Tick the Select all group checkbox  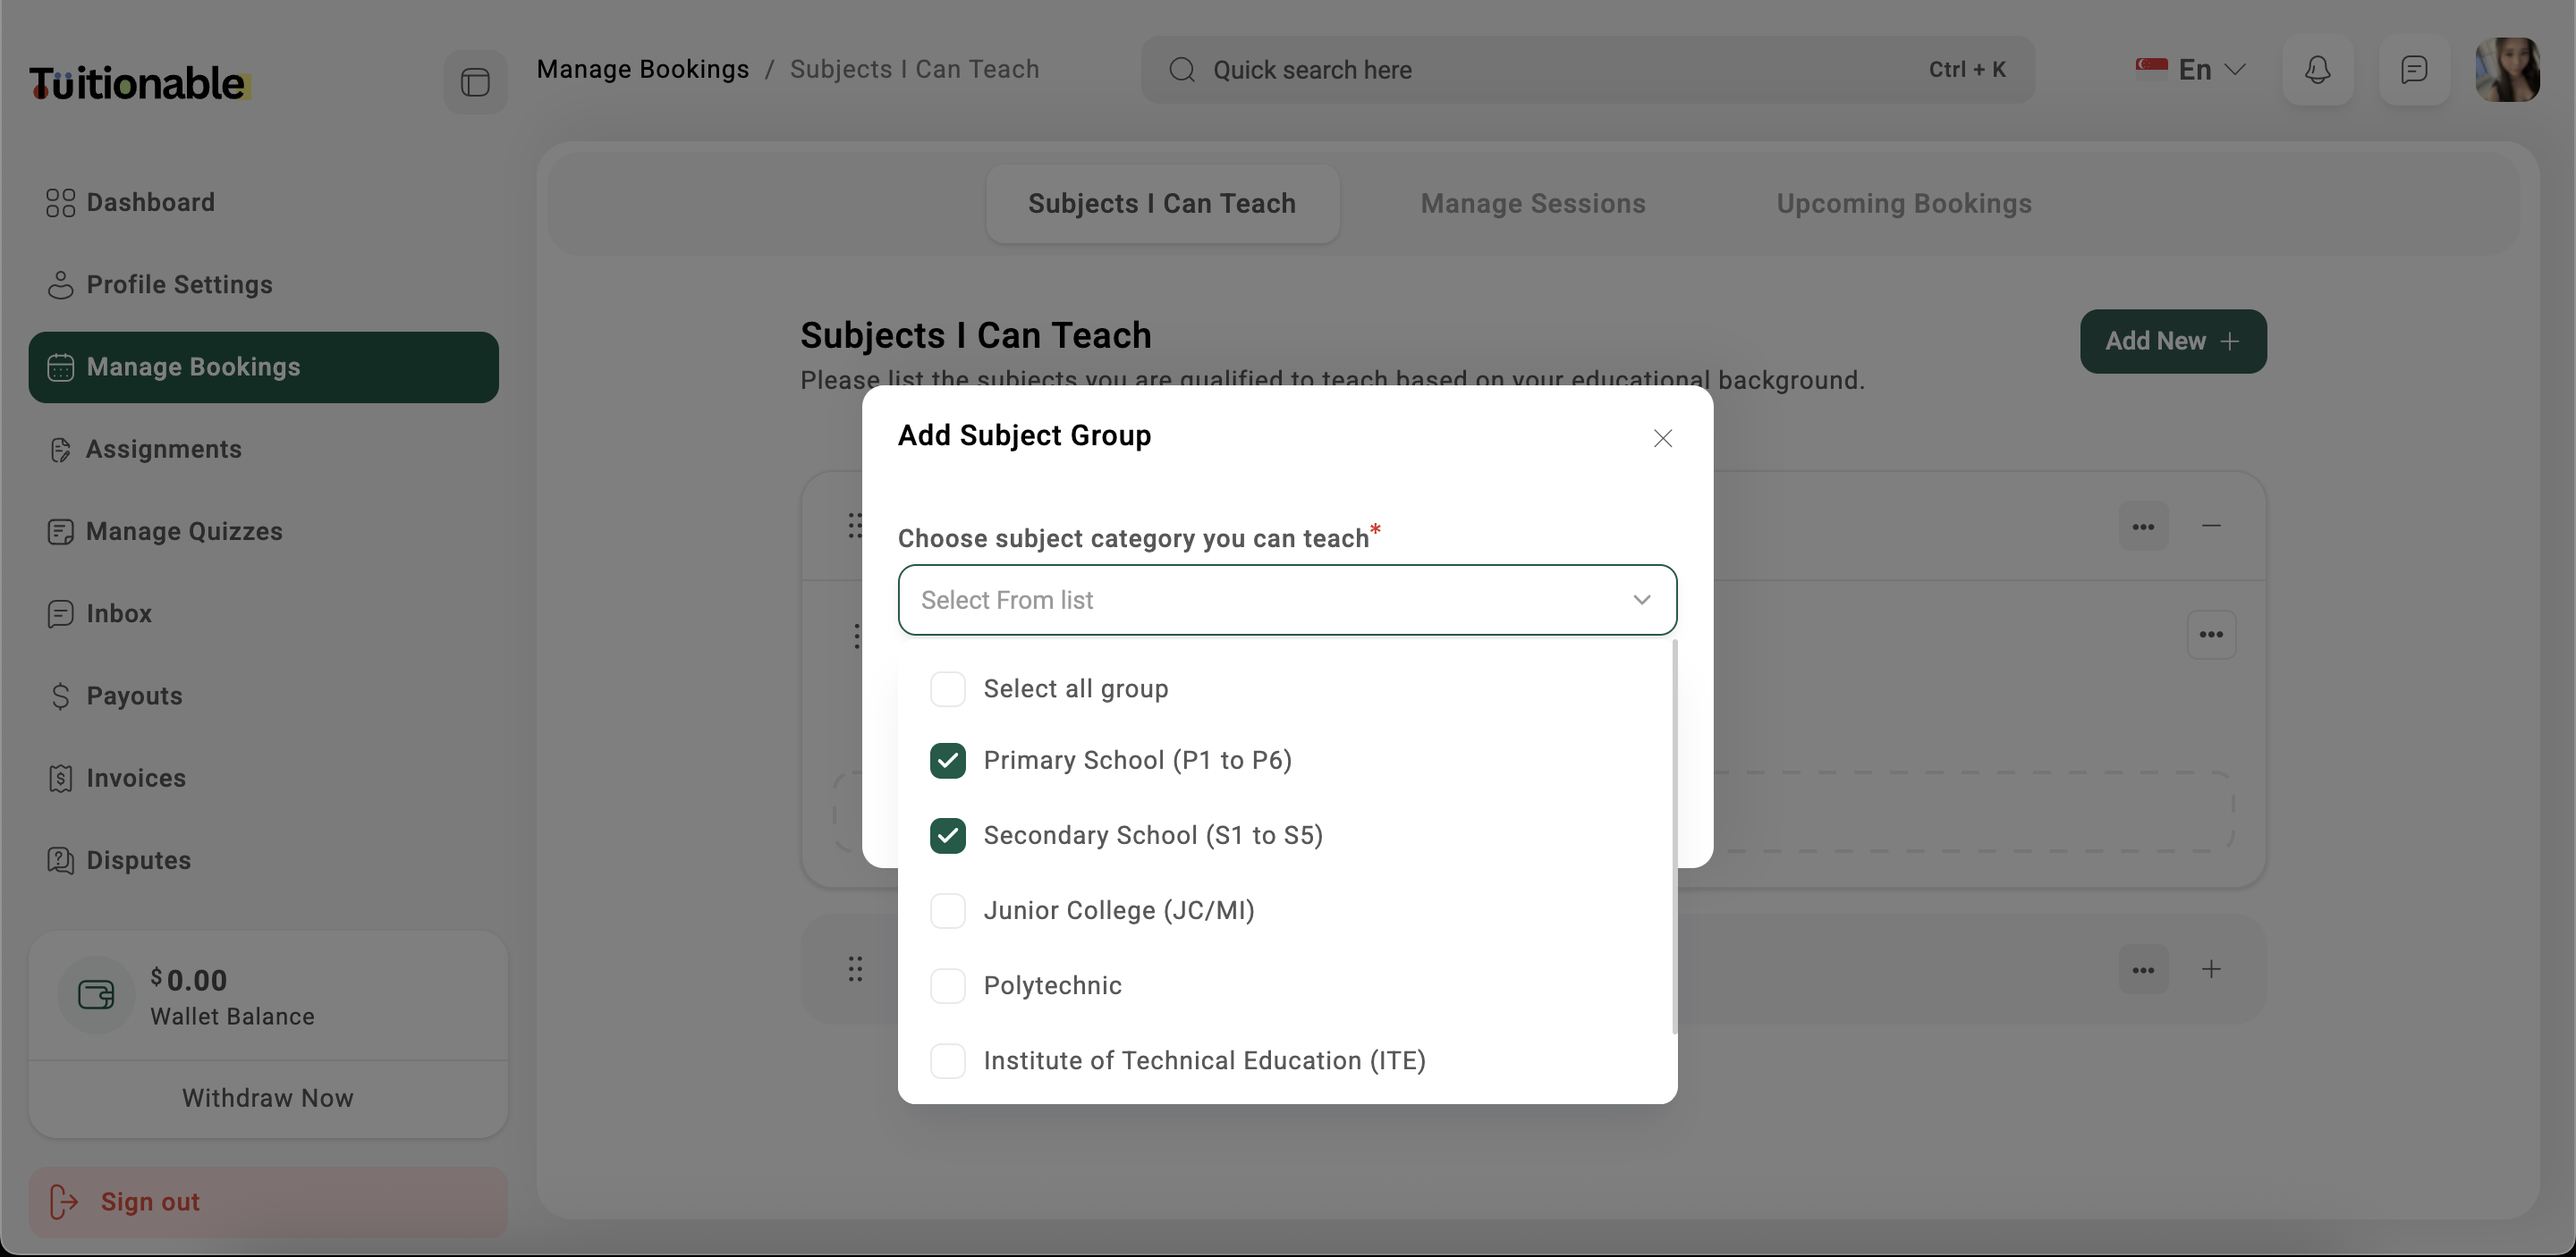[x=947, y=688]
